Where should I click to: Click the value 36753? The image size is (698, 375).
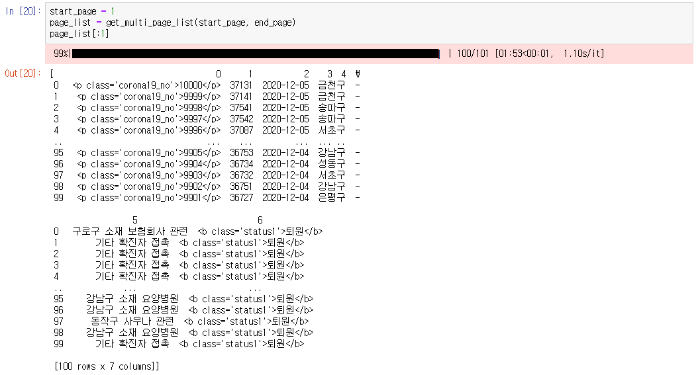coord(241,153)
